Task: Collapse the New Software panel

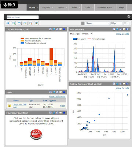Action: pyautogui.click(x=114, y=29)
